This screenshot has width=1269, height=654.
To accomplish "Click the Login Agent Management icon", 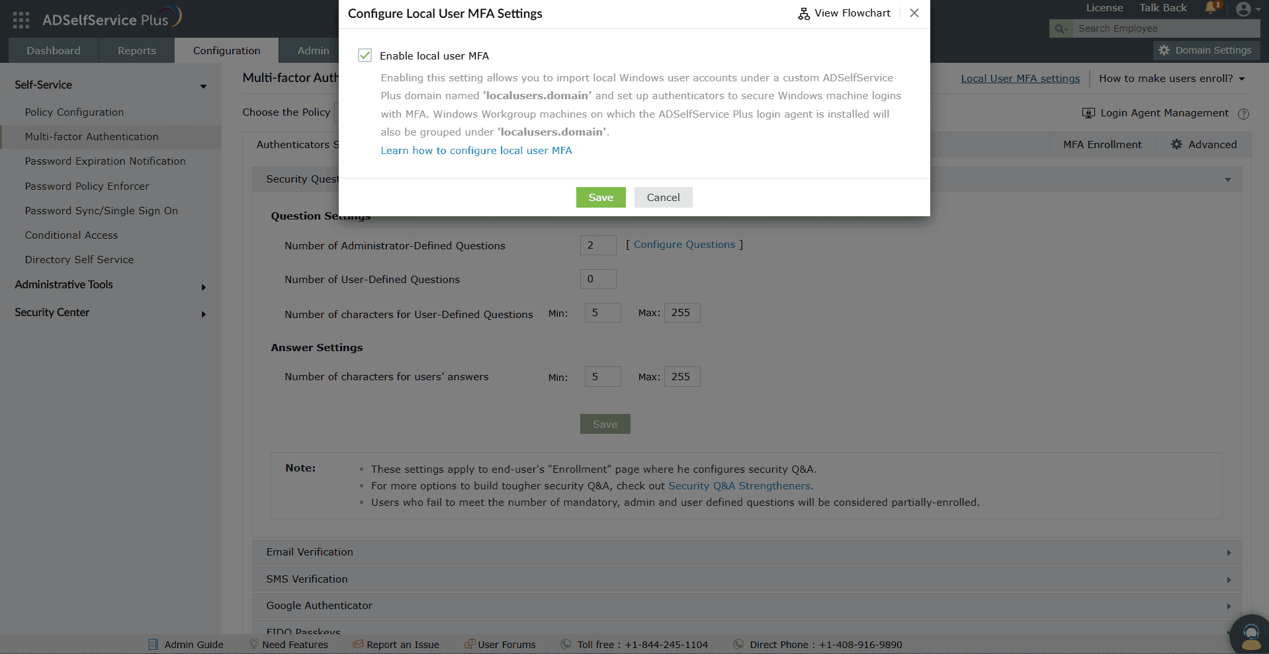I will [x=1088, y=112].
